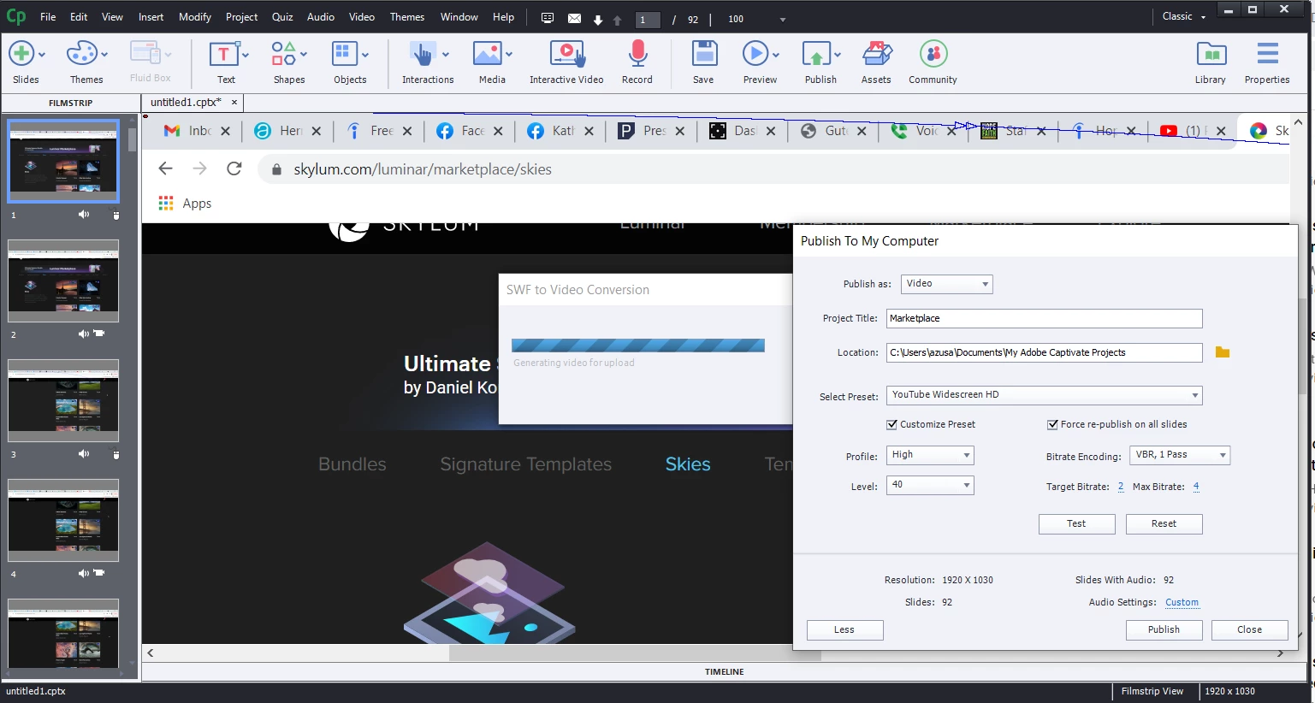Open the Classic workspace dropdown
The image size is (1315, 703).
click(x=1184, y=16)
